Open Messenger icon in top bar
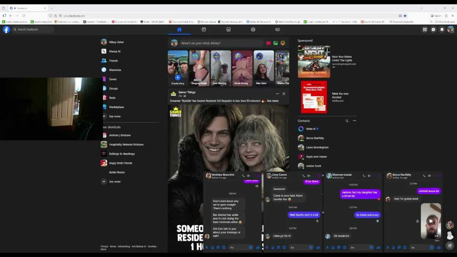This screenshot has width=457, height=257. (x=433, y=30)
